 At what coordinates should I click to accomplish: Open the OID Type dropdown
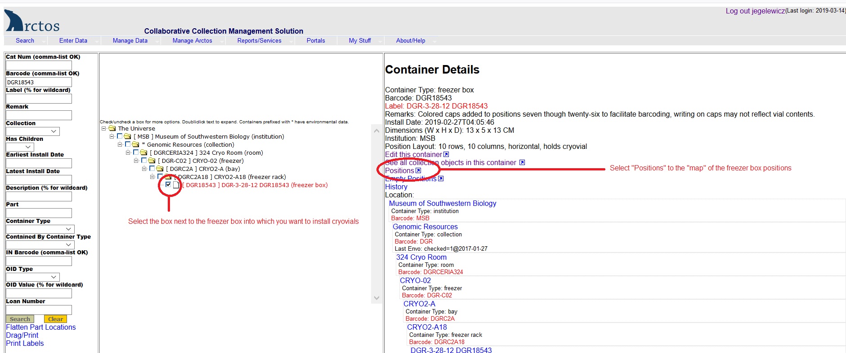pyautogui.click(x=32, y=277)
